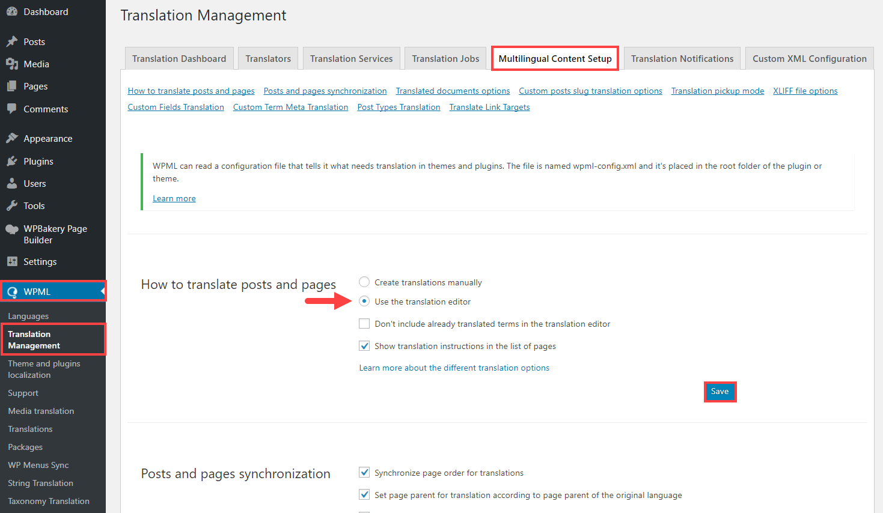The width and height of the screenshot is (883, 513).
Task: Jump to Custom Fields Translation link
Action: click(x=176, y=107)
